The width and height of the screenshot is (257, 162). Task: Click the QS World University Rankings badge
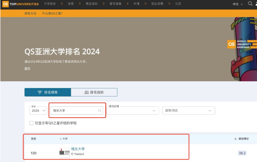(x=242, y=44)
